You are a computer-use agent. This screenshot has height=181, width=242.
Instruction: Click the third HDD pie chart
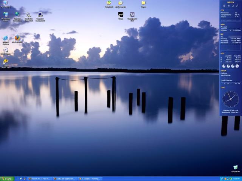(233, 66)
